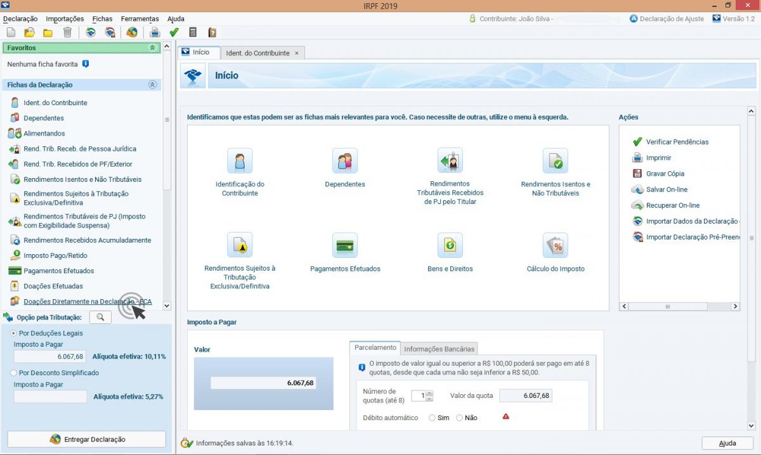Image resolution: width=761 pixels, height=455 pixels.
Task: Click Gravar Cópia action
Action: tap(658, 174)
